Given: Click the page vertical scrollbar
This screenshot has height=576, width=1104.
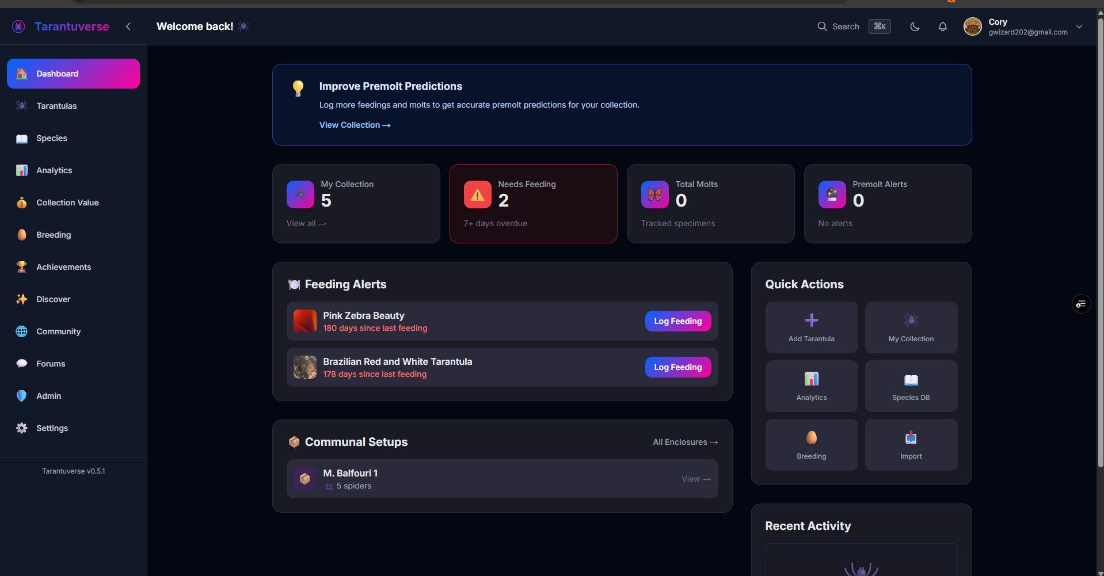Looking at the screenshot, I should point(1100,242).
